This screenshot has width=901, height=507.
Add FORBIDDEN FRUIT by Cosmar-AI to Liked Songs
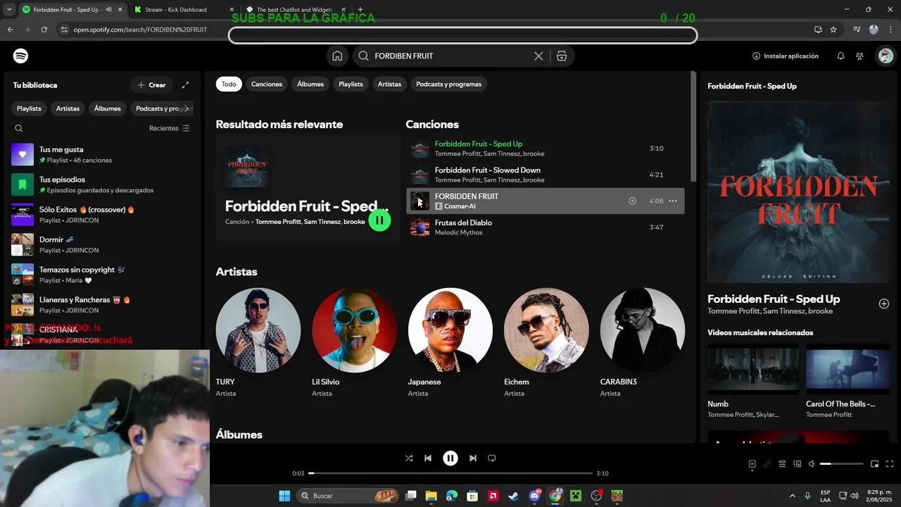(x=632, y=201)
